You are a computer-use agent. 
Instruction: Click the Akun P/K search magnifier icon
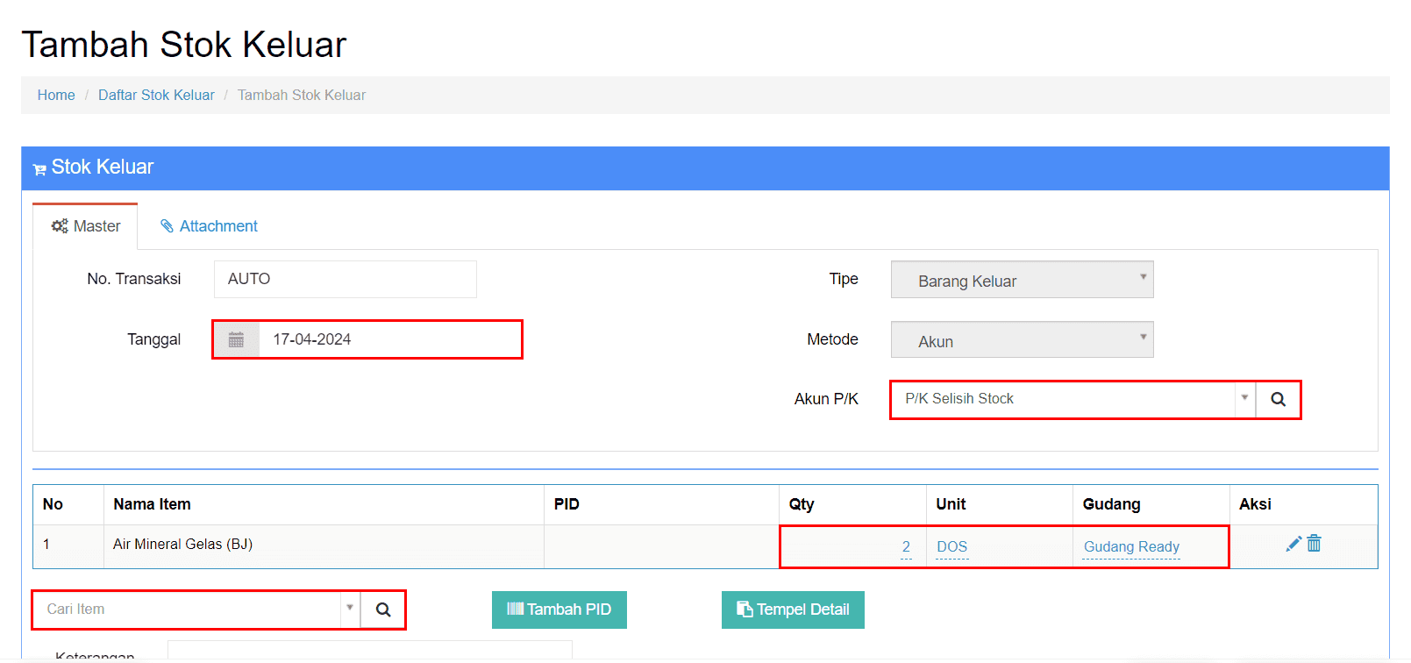click(x=1278, y=400)
